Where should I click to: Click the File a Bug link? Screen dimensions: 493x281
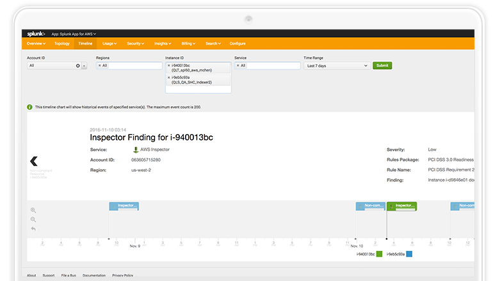69,275
